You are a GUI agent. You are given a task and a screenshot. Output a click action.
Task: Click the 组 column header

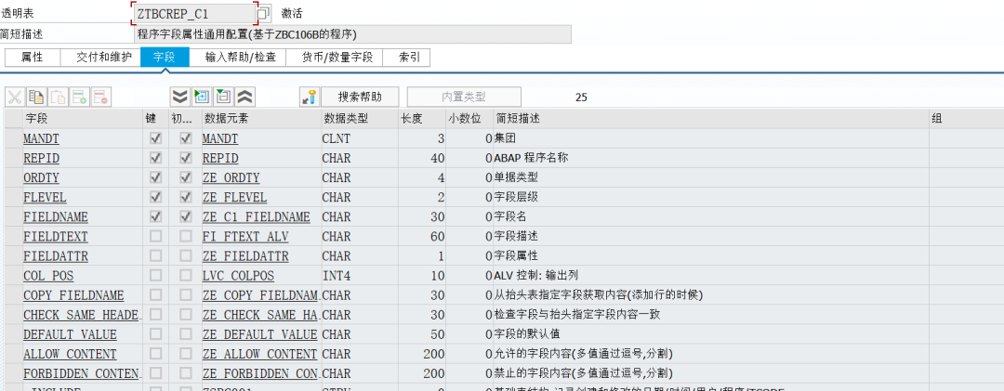coord(966,119)
